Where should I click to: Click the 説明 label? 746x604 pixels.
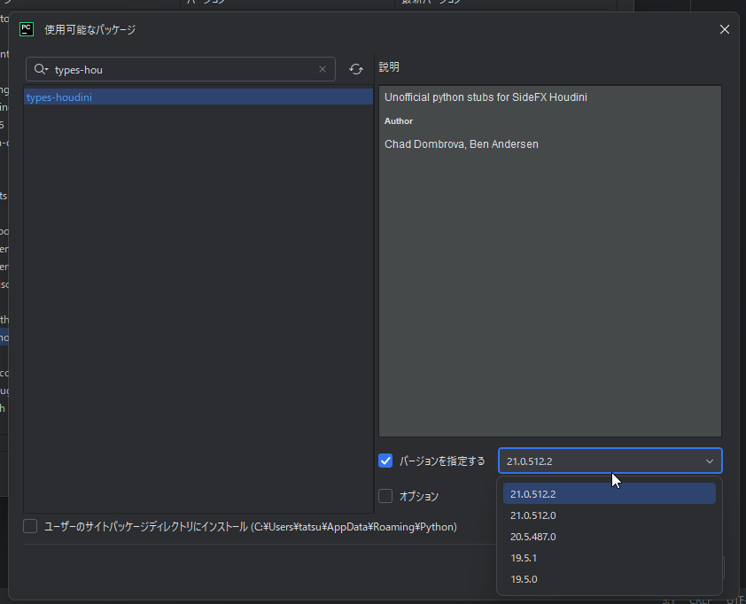click(x=389, y=67)
